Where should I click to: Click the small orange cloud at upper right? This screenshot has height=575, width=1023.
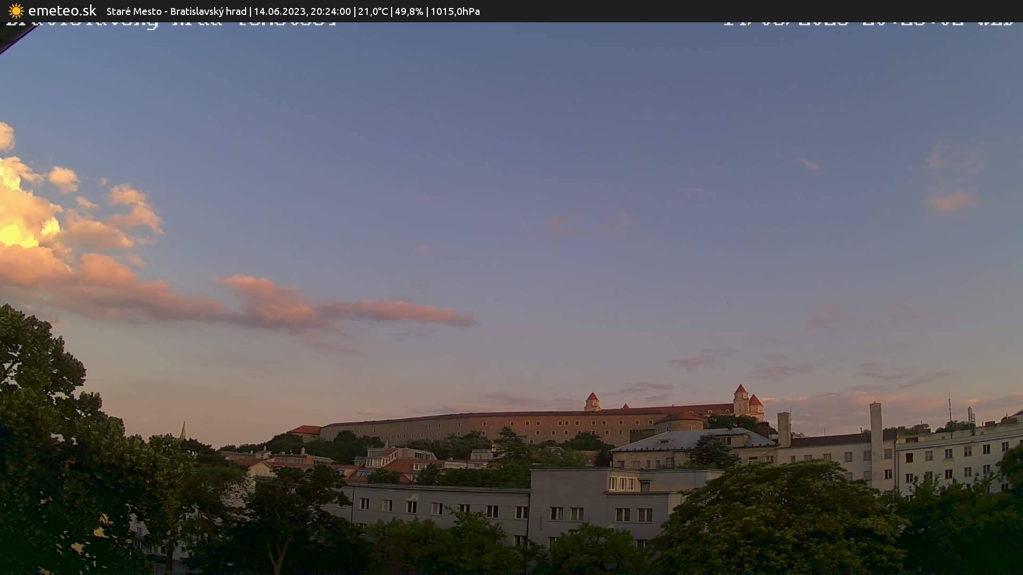(x=950, y=201)
